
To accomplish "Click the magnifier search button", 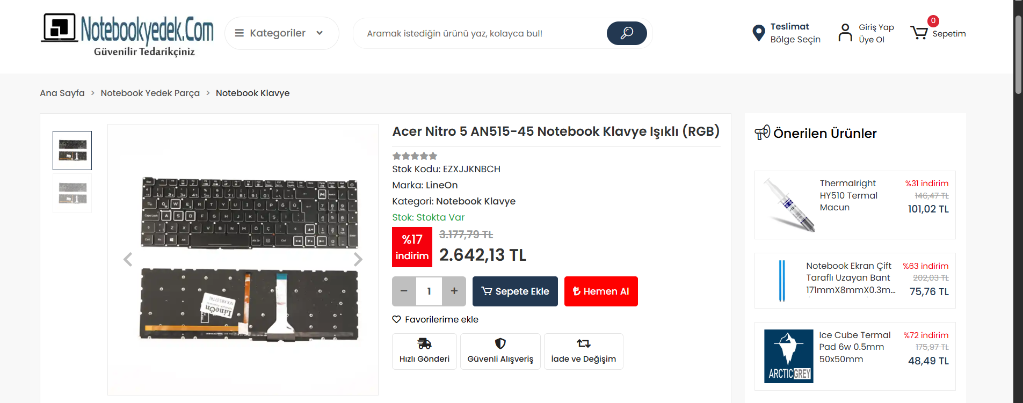I will [627, 33].
